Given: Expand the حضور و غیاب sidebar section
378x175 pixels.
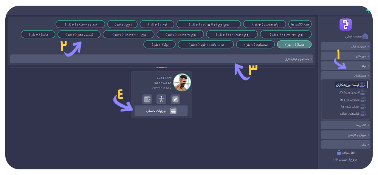Looking at the screenshot, I should tap(345, 46).
